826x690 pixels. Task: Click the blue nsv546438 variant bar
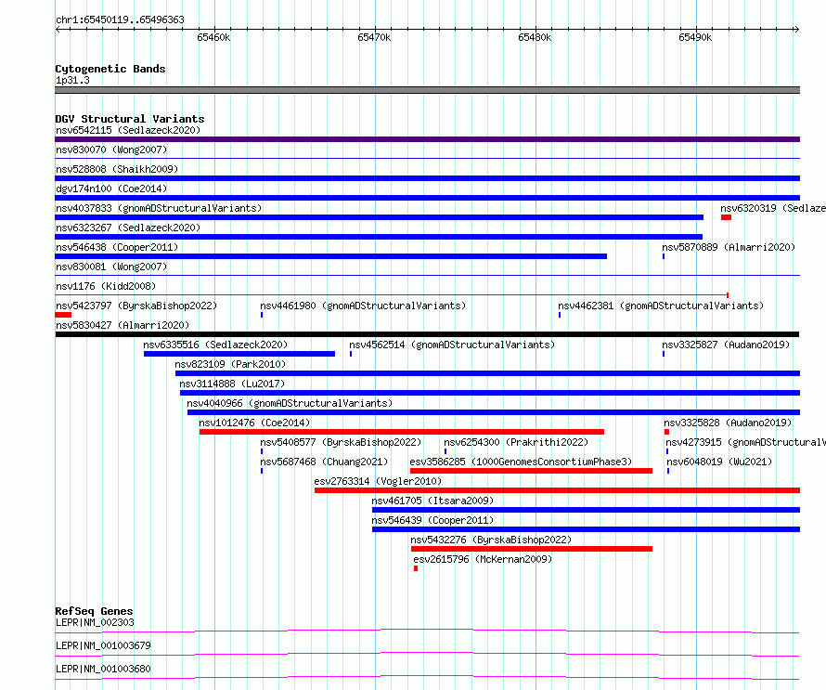(330, 256)
